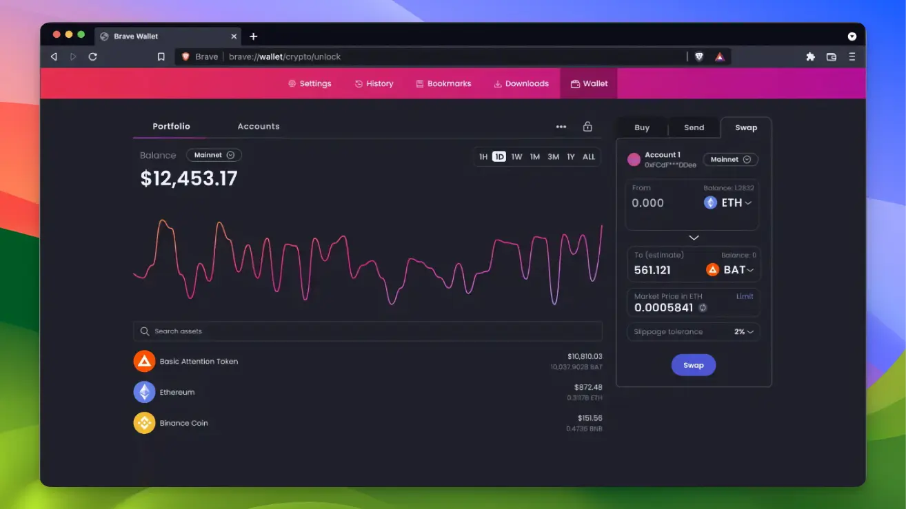Click Account 1's pink avatar circle
Screen dimensions: 906x509
634,159
